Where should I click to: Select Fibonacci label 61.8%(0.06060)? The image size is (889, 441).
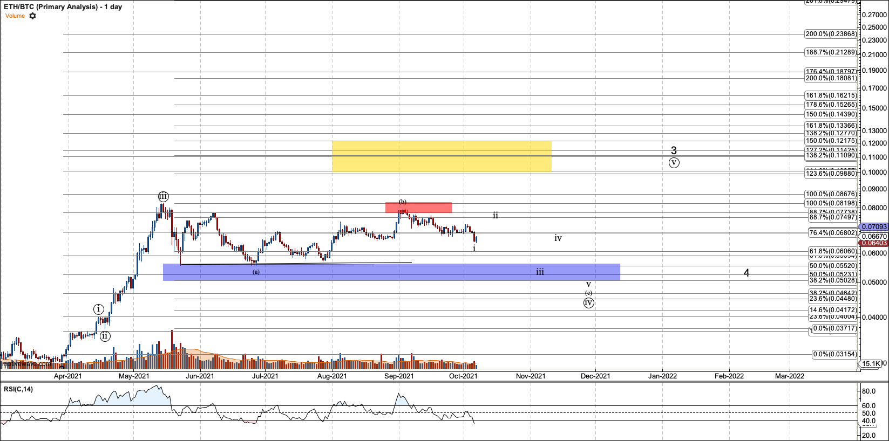tap(832, 251)
